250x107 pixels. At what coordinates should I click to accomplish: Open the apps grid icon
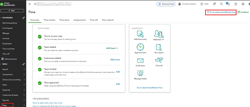pyautogui.click(x=214, y=4)
